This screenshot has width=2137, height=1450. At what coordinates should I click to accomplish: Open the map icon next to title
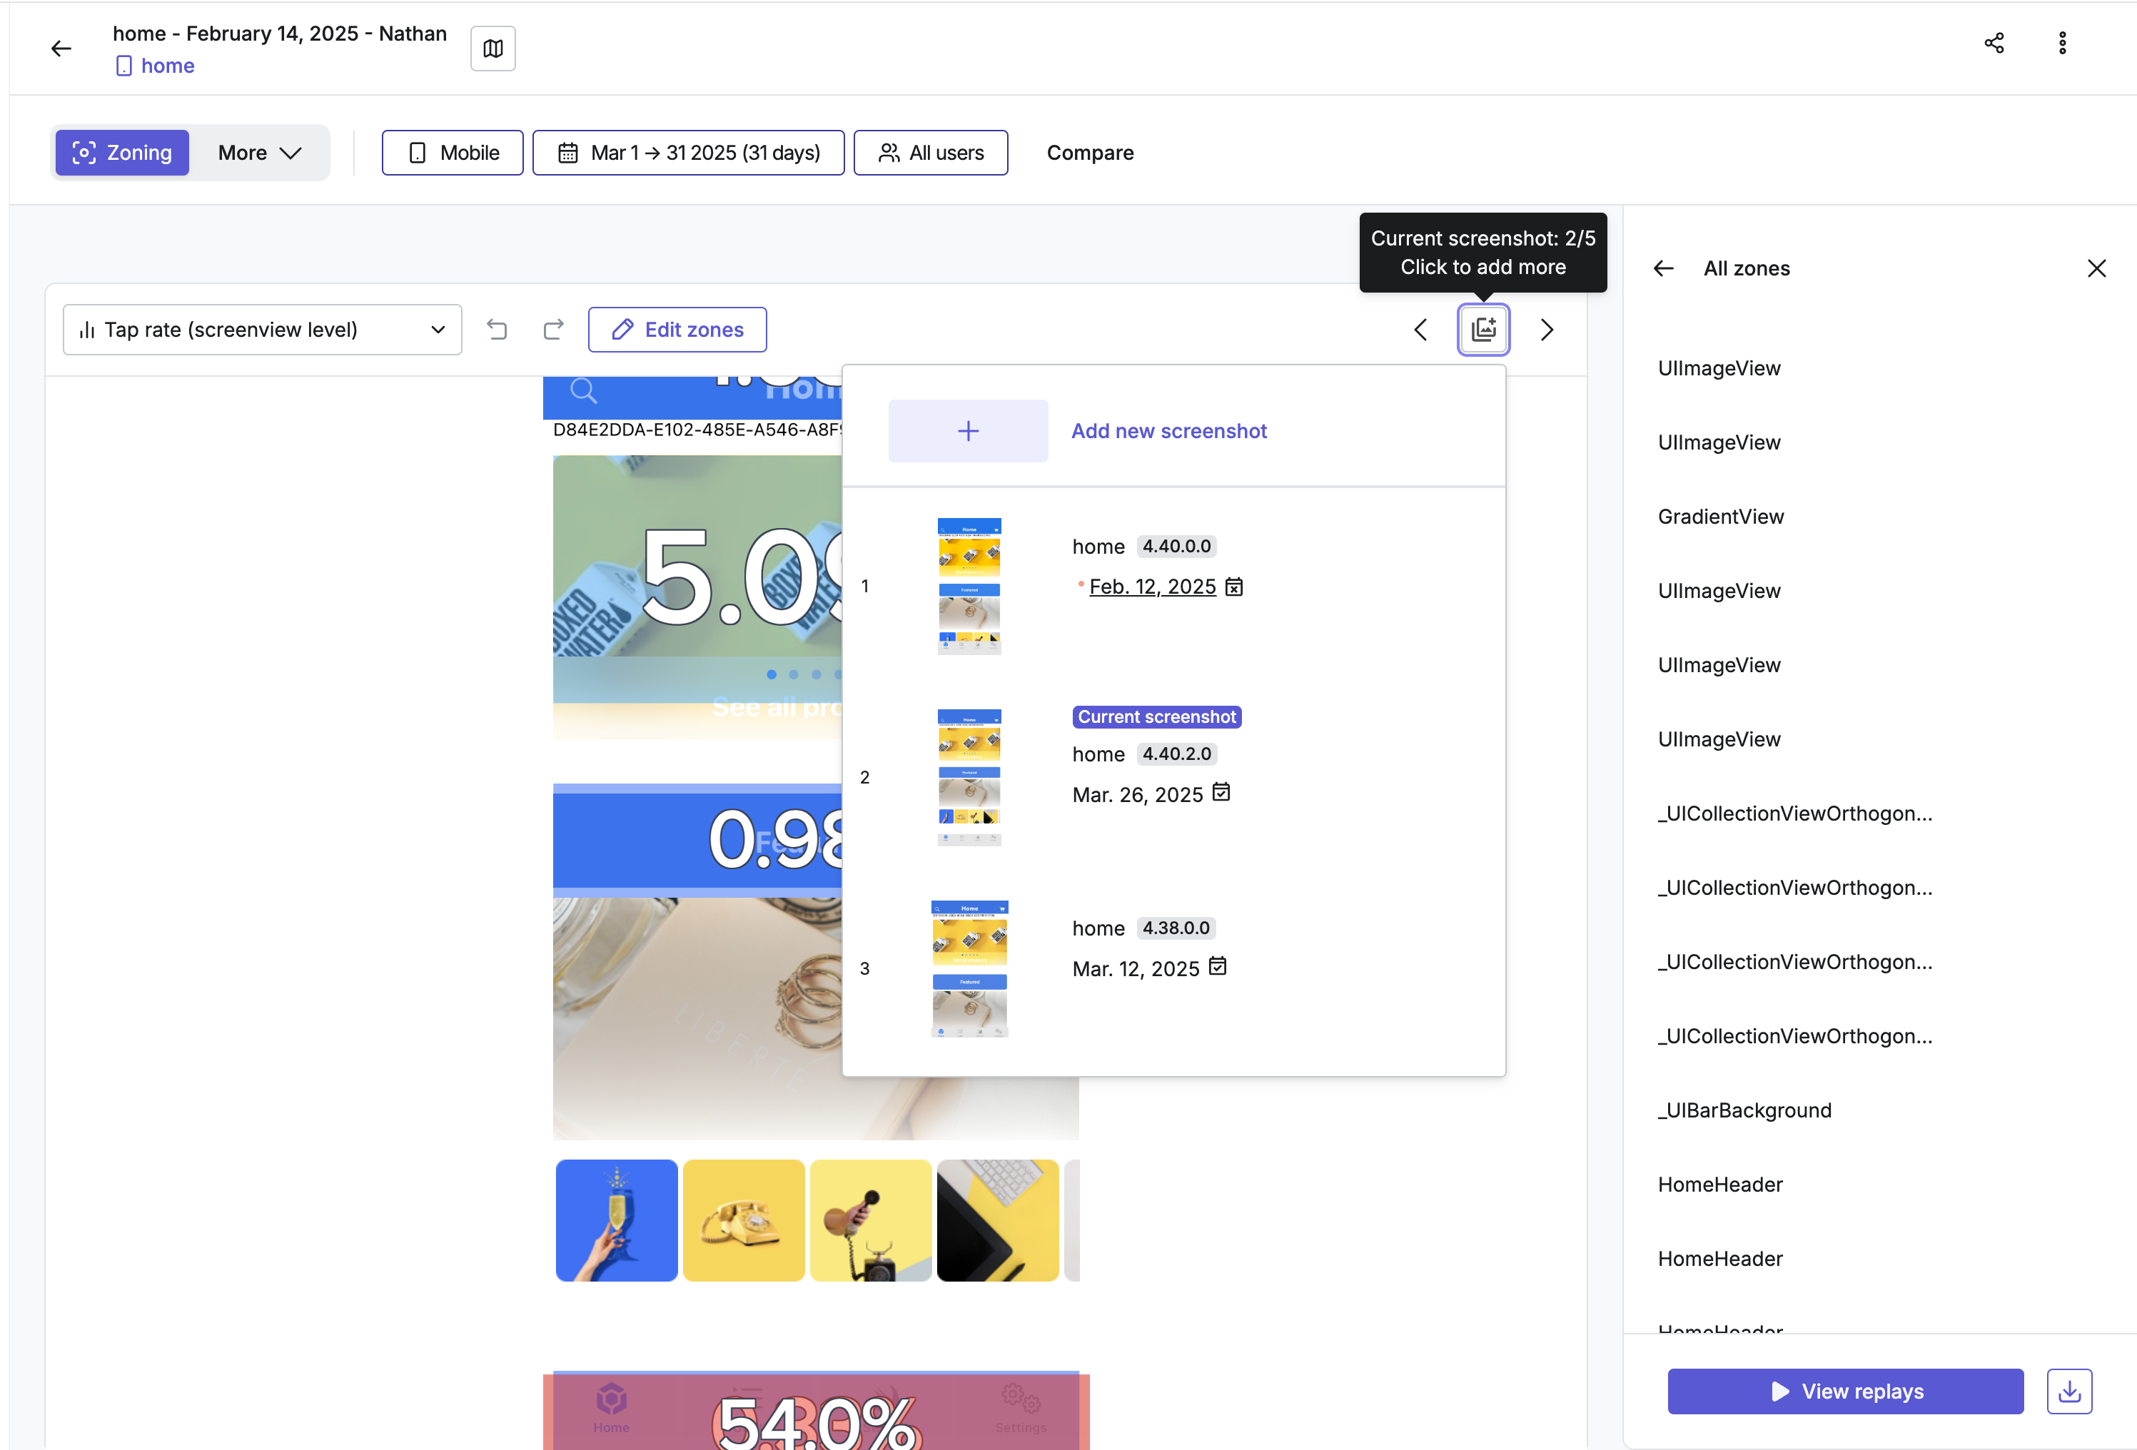(x=493, y=48)
